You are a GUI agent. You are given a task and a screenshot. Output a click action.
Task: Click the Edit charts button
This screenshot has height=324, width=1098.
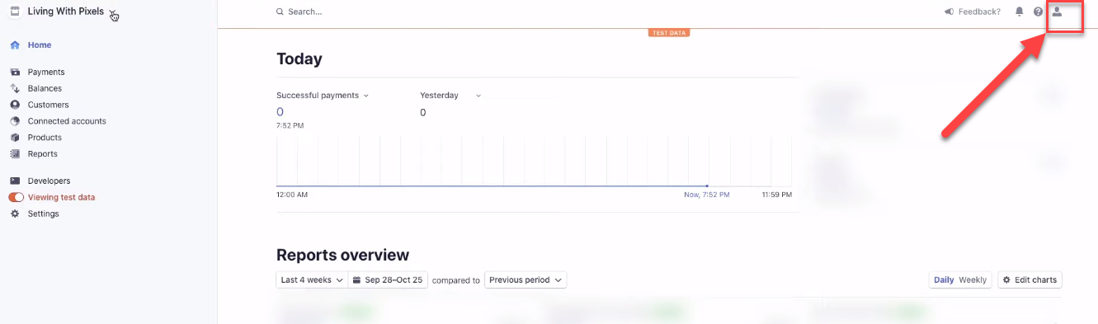coord(1030,280)
